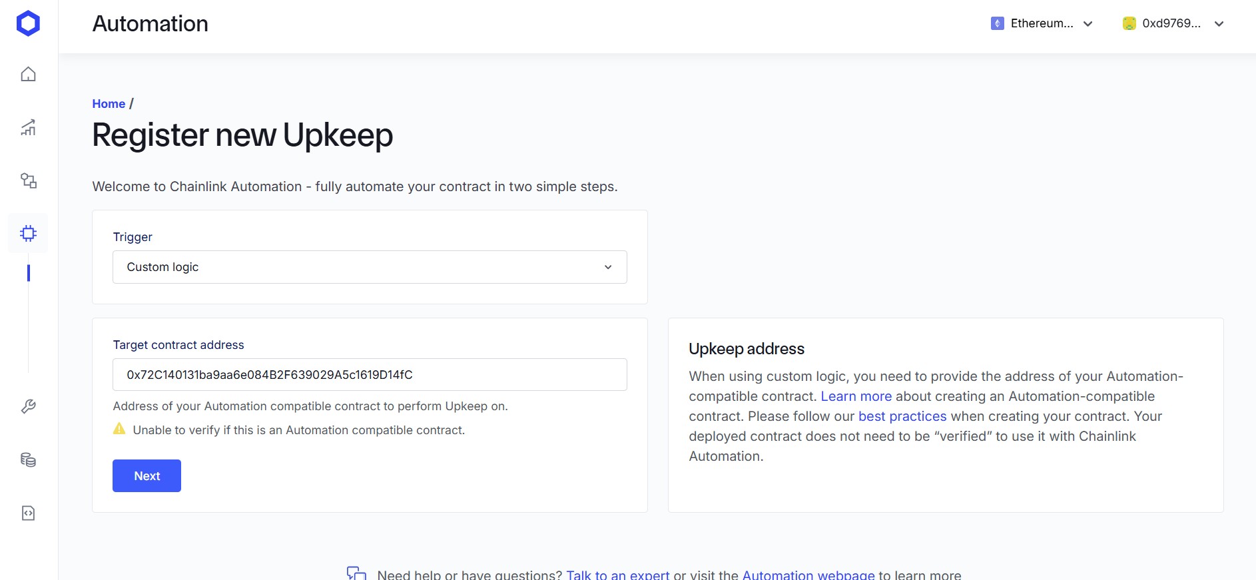Click 'Address of your Automation compatible contract' hint

coord(310,406)
